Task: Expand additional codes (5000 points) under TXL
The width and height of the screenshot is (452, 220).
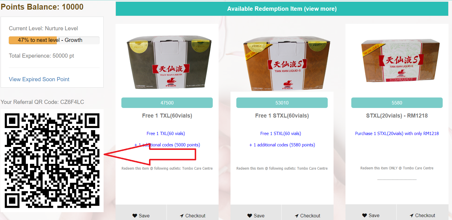Action: tap(167, 145)
